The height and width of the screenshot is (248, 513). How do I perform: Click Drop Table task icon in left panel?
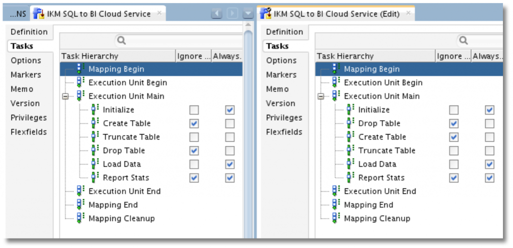pos(95,150)
